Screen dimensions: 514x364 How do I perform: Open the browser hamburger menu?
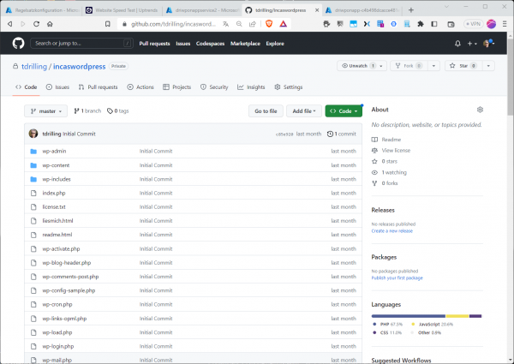click(x=505, y=24)
